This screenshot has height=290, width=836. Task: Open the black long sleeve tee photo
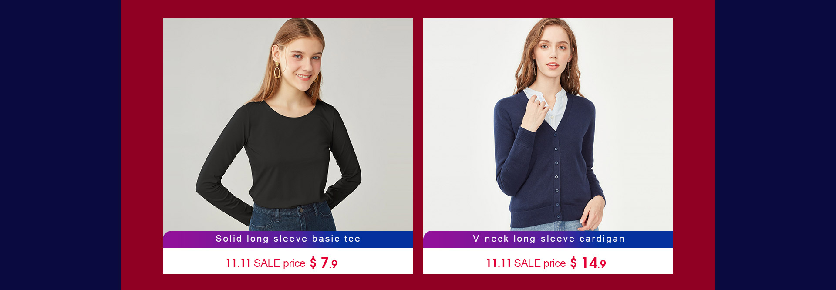[287, 124]
